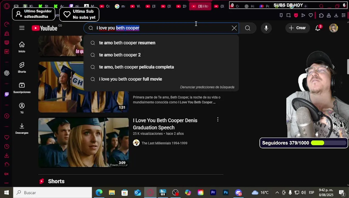The height and width of the screenshot is (198, 349).
Task: Open ChatGPT in Opera GX sidebar
Action: (7, 73)
